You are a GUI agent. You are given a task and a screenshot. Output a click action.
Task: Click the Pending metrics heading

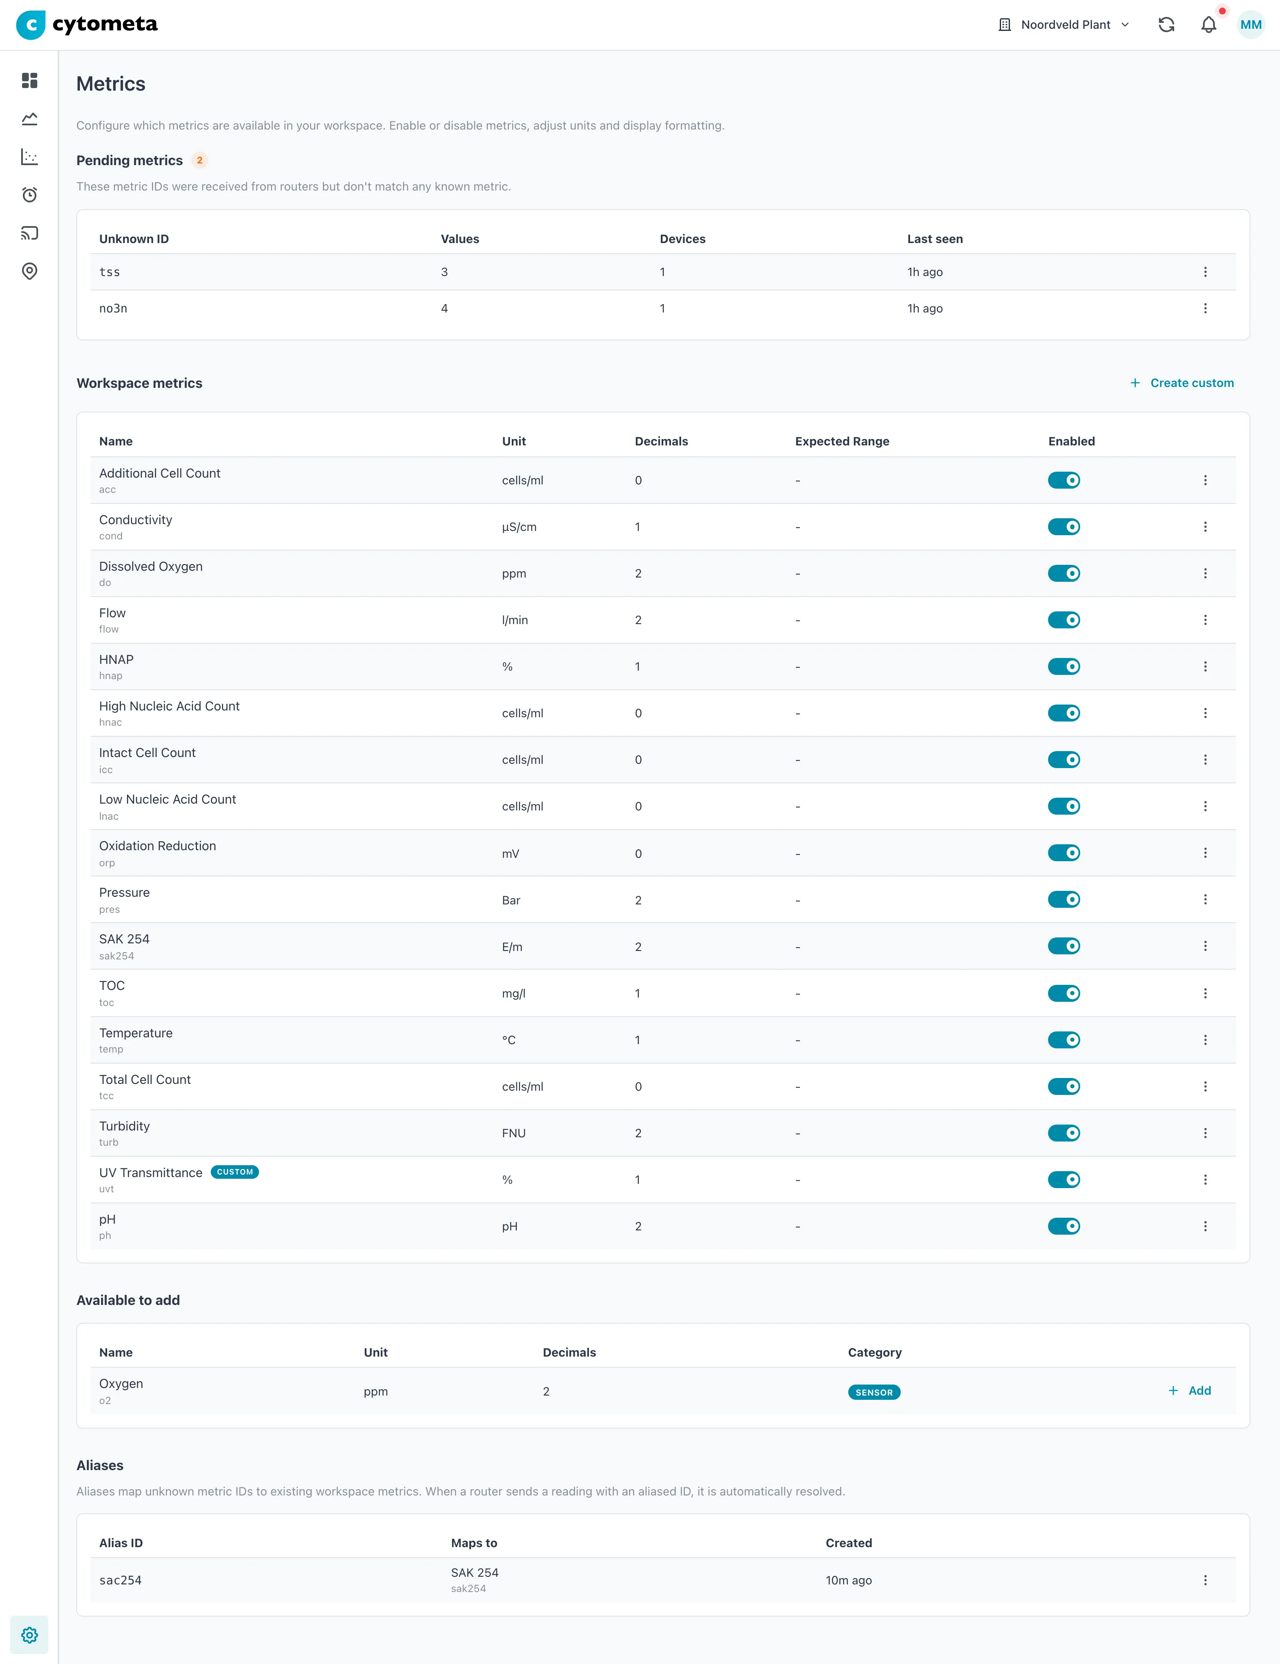[130, 160]
